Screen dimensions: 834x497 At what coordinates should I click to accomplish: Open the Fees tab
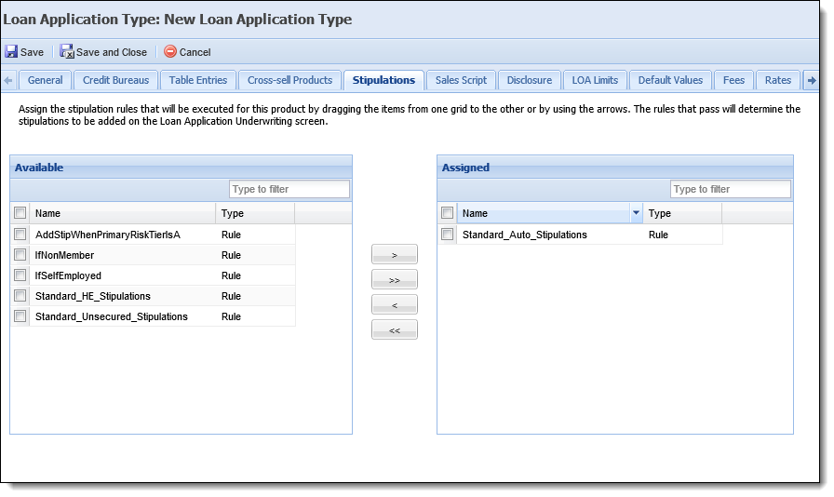tap(733, 80)
